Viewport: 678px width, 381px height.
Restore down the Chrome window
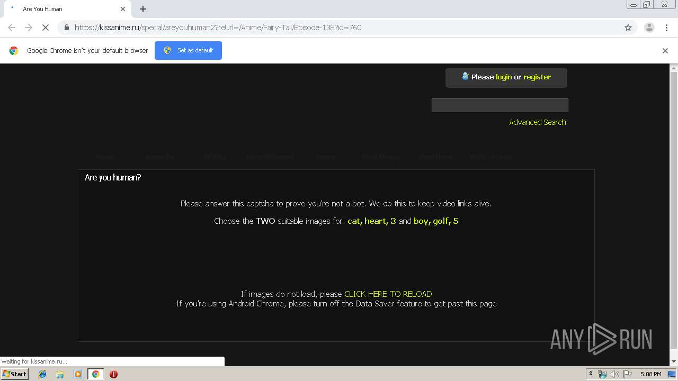coord(647,5)
